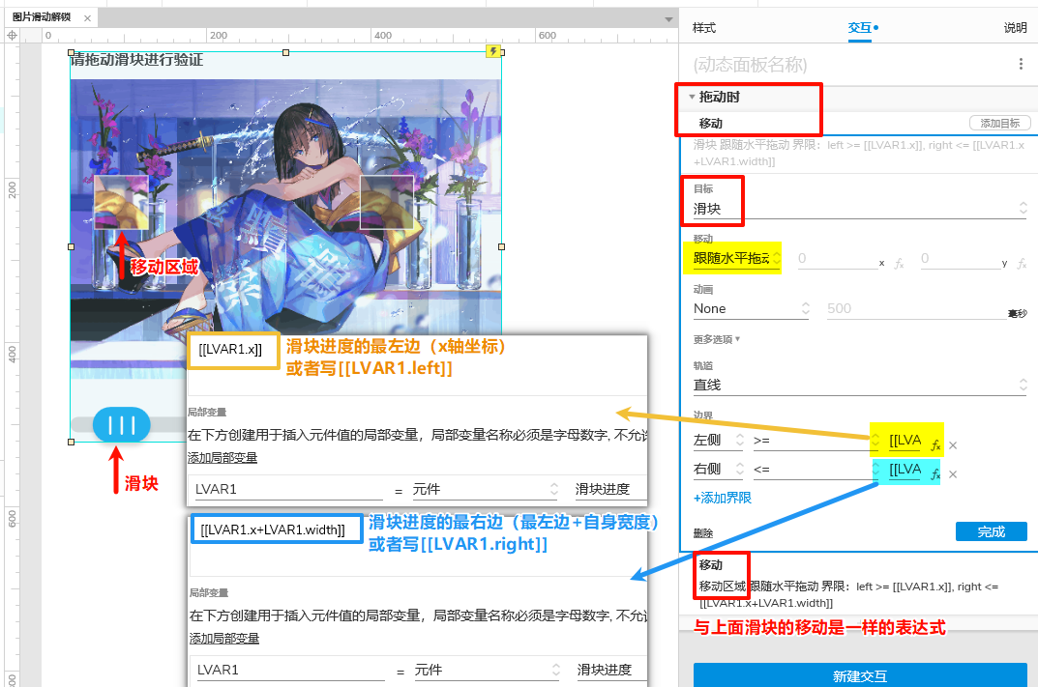Click upper 添加局部变量 link
1038x687 pixels.
(x=222, y=458)
